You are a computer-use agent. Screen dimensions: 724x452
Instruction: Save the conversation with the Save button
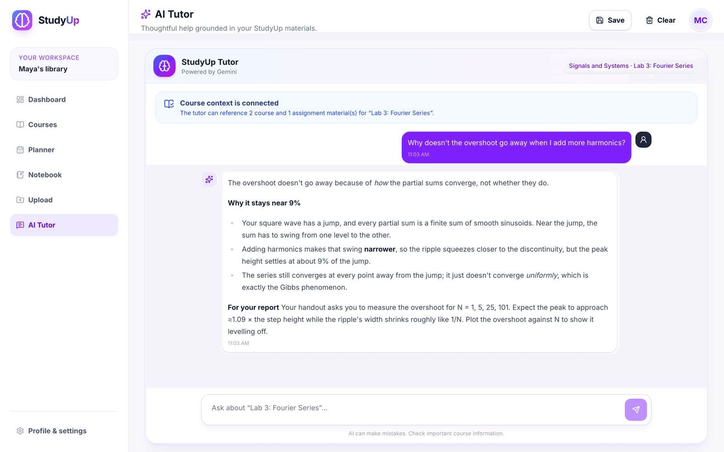tap(610, 20)
